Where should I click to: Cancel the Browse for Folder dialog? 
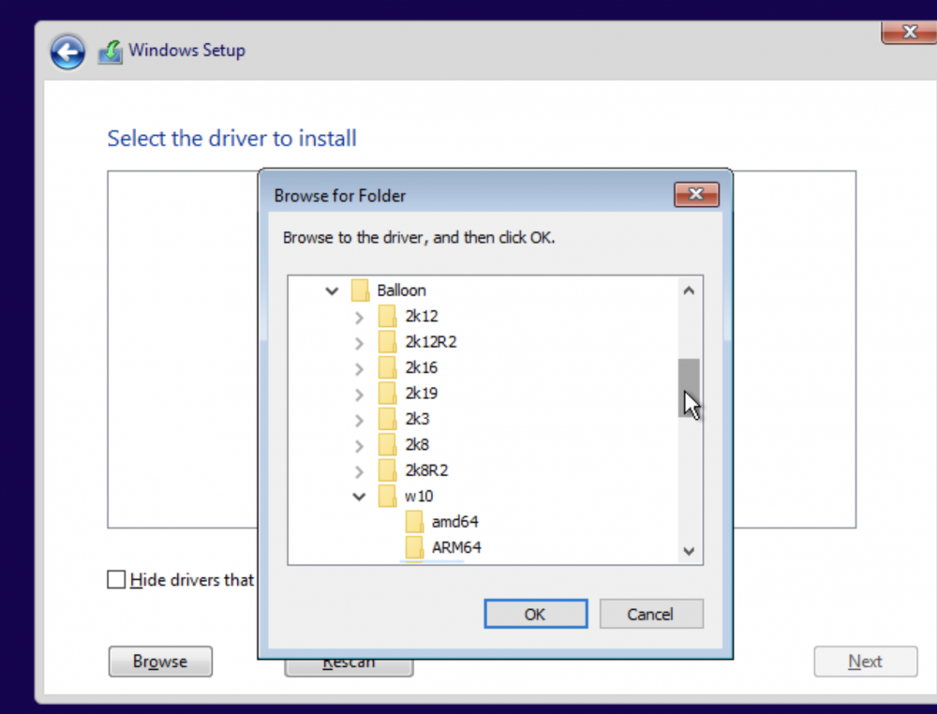point(651,614)
